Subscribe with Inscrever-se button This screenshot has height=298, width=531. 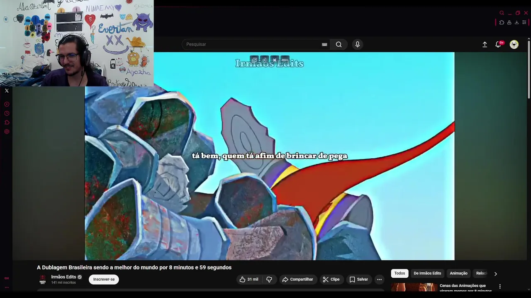[x=104, y=279]
